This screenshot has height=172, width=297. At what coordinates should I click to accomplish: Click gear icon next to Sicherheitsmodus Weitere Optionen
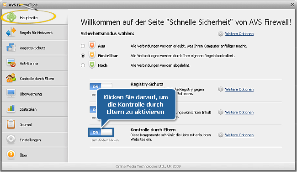pyautogui.click(x=221, y=34)
